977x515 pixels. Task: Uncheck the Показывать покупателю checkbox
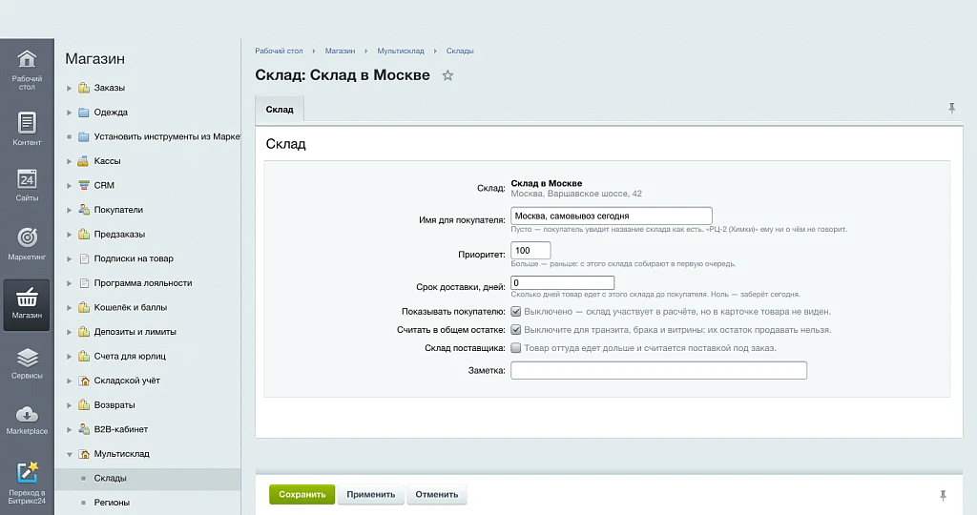coord(516,311)
